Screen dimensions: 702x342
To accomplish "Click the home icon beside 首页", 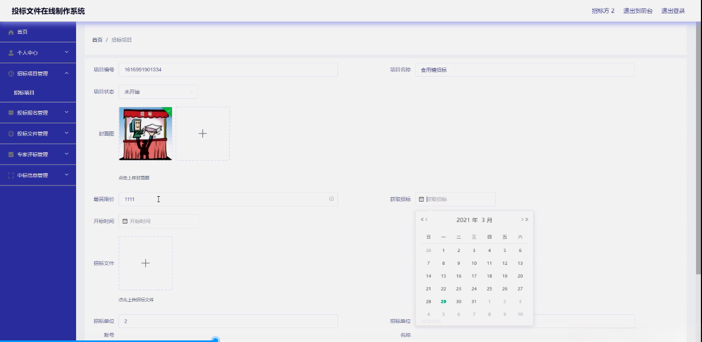I will point(12,32).
